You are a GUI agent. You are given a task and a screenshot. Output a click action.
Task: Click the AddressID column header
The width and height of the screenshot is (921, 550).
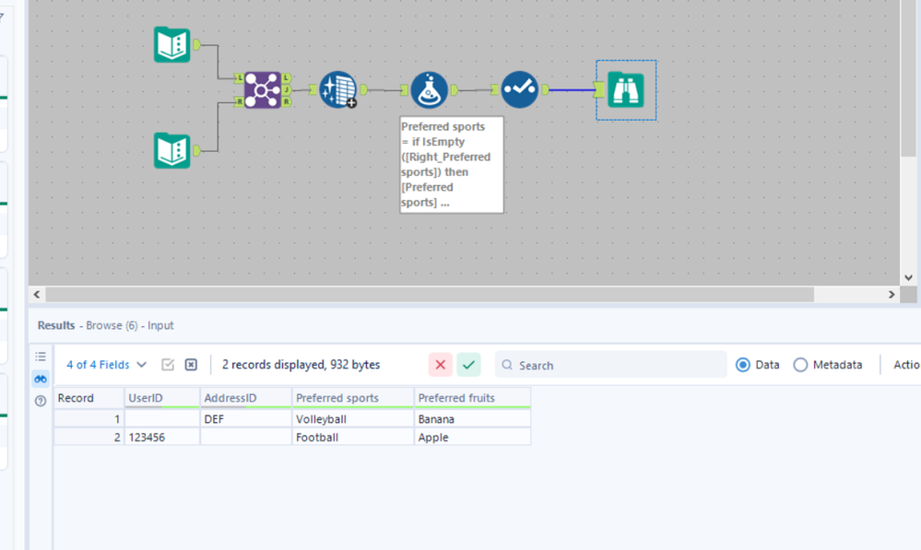click(x=246, y=398)
